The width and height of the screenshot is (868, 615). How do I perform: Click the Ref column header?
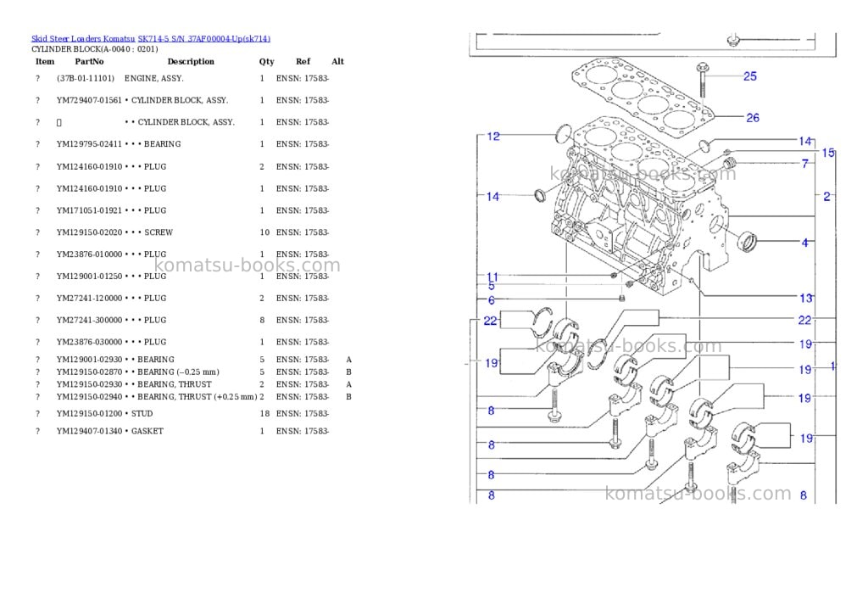click(x=303, y=61)
